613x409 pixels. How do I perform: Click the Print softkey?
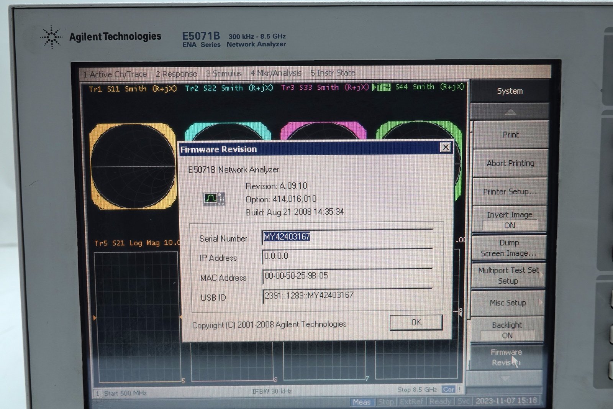tap(511, 135)
